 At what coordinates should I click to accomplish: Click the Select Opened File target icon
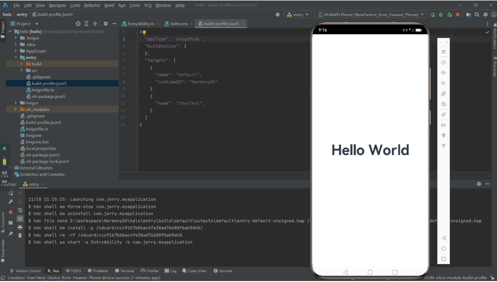(x=78, y=24)
